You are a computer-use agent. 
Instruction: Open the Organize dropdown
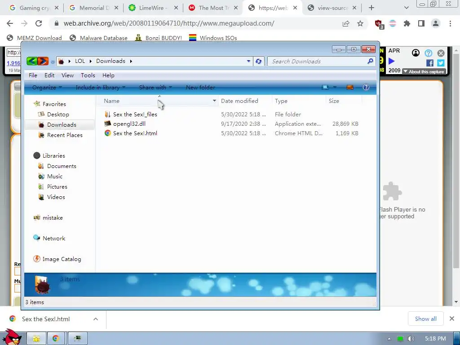pos(47,88)
